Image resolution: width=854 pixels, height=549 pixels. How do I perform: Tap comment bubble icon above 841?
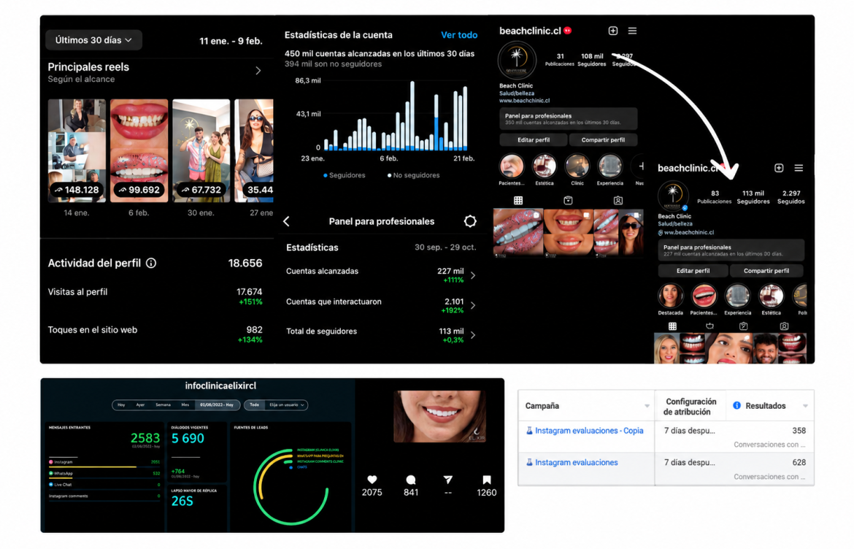pyautogui.click(x=411, y=480)
